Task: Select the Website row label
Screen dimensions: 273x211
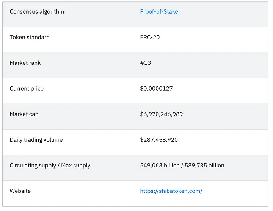Action: pyautogui.click(x=20, y=191)
